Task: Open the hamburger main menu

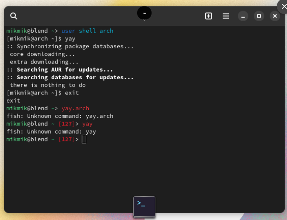Action: point(226,16)
